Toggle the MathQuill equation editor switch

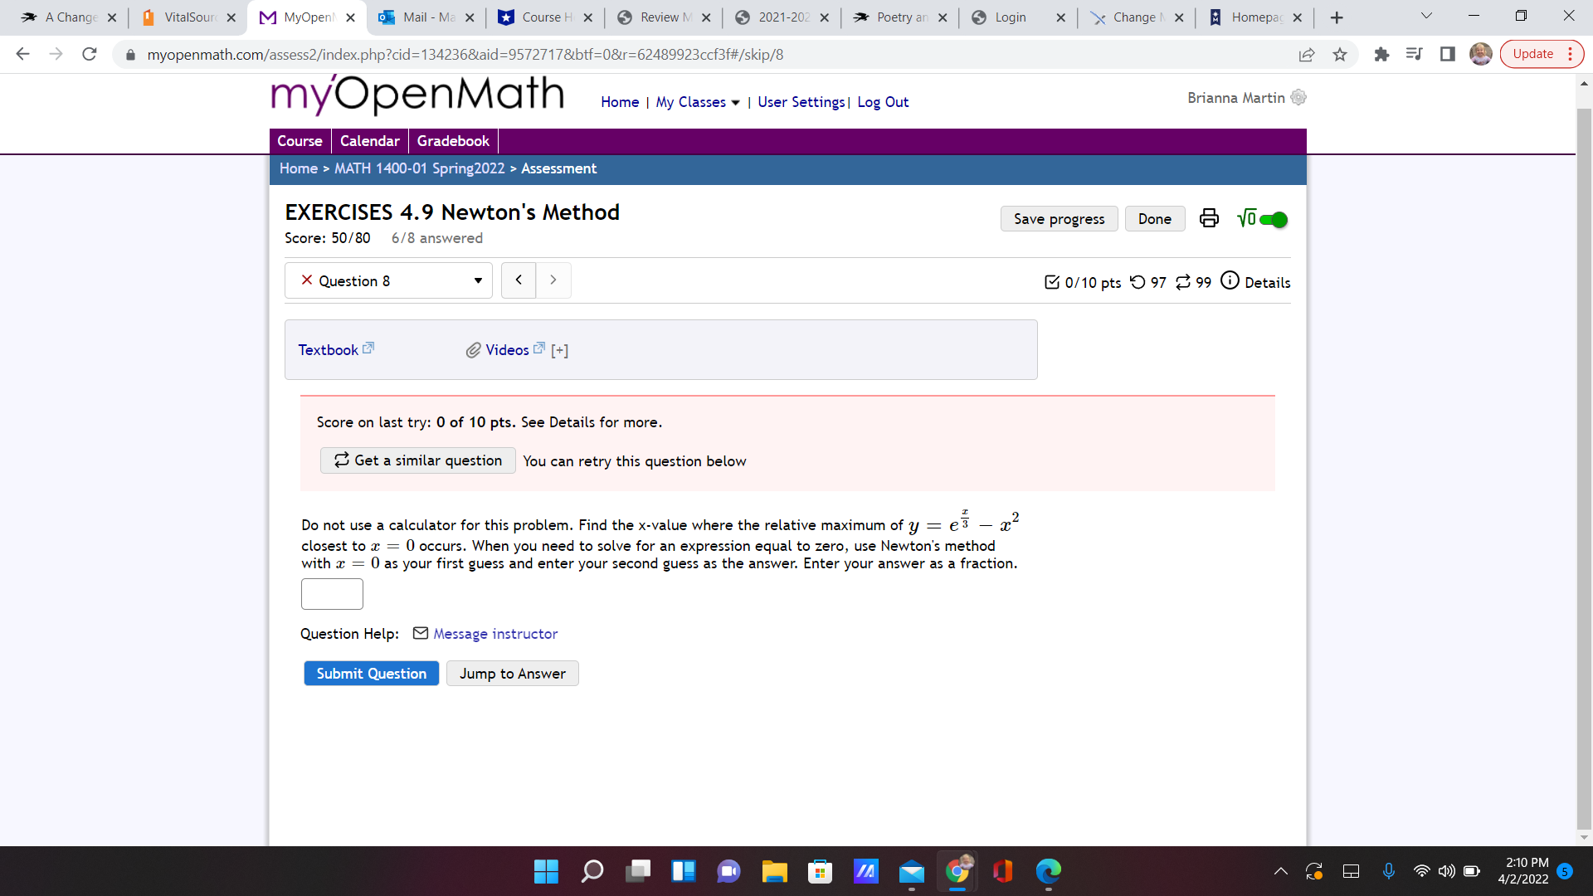pos(1273,220)
